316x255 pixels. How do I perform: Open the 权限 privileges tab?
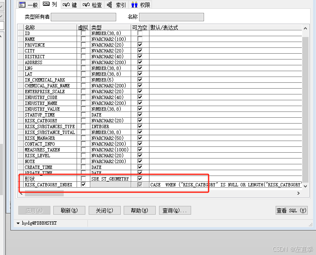[140, 5]
